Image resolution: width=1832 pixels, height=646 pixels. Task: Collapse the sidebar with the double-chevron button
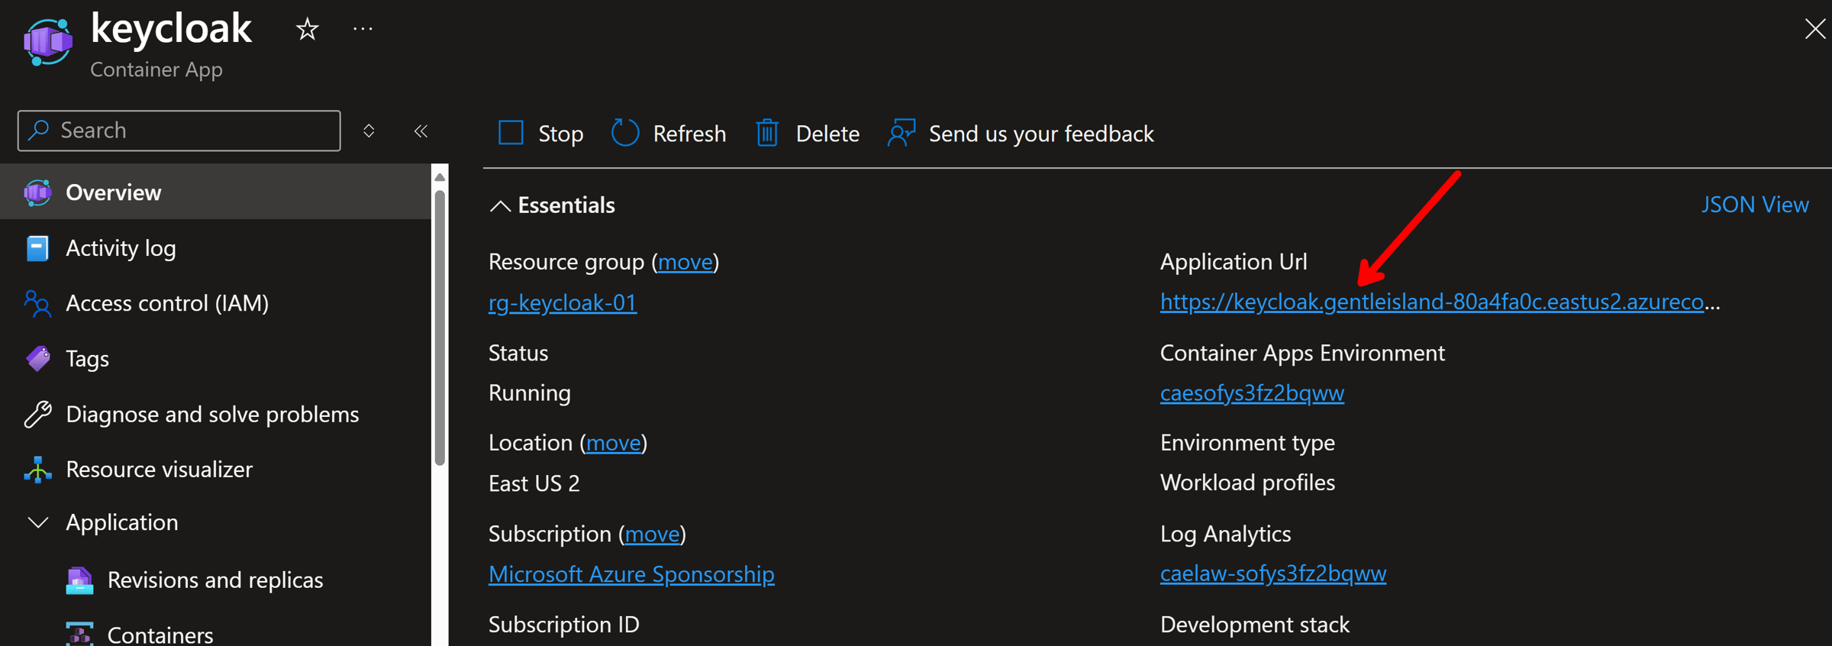click(421, 131)
